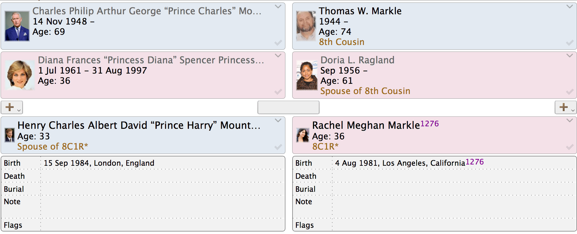Image resolution: width=577 pixels, height=234 pixels.
Task: Click Doria L. Ragland's photo
Action: tap(307, 76)
